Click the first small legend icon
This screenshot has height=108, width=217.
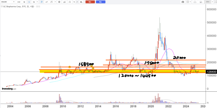tap(37, 6)
